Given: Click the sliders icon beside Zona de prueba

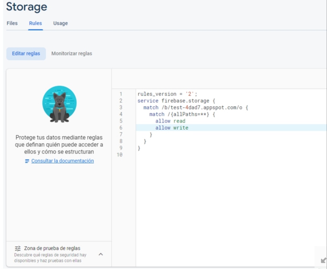Looking at the screenshot, I should 18,249.
